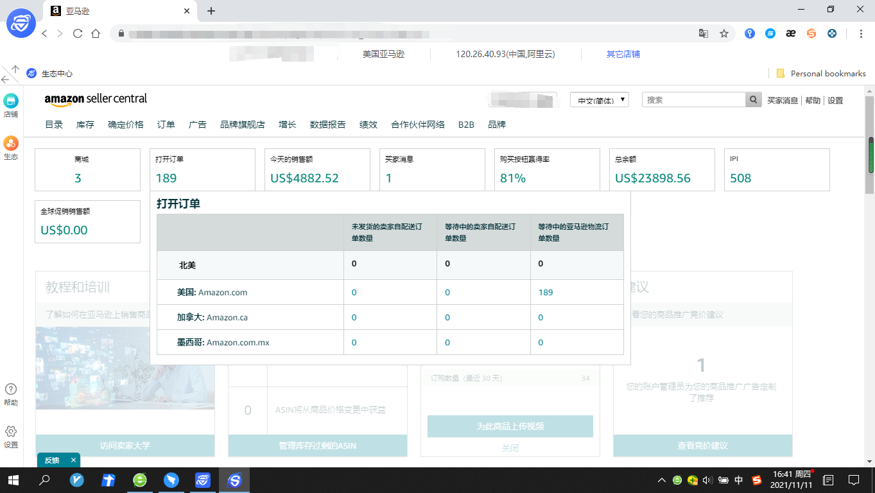875x493 pixels.
Task: Click the 管理库存过剩的ASIN button
Action: [x=317, y=445]
